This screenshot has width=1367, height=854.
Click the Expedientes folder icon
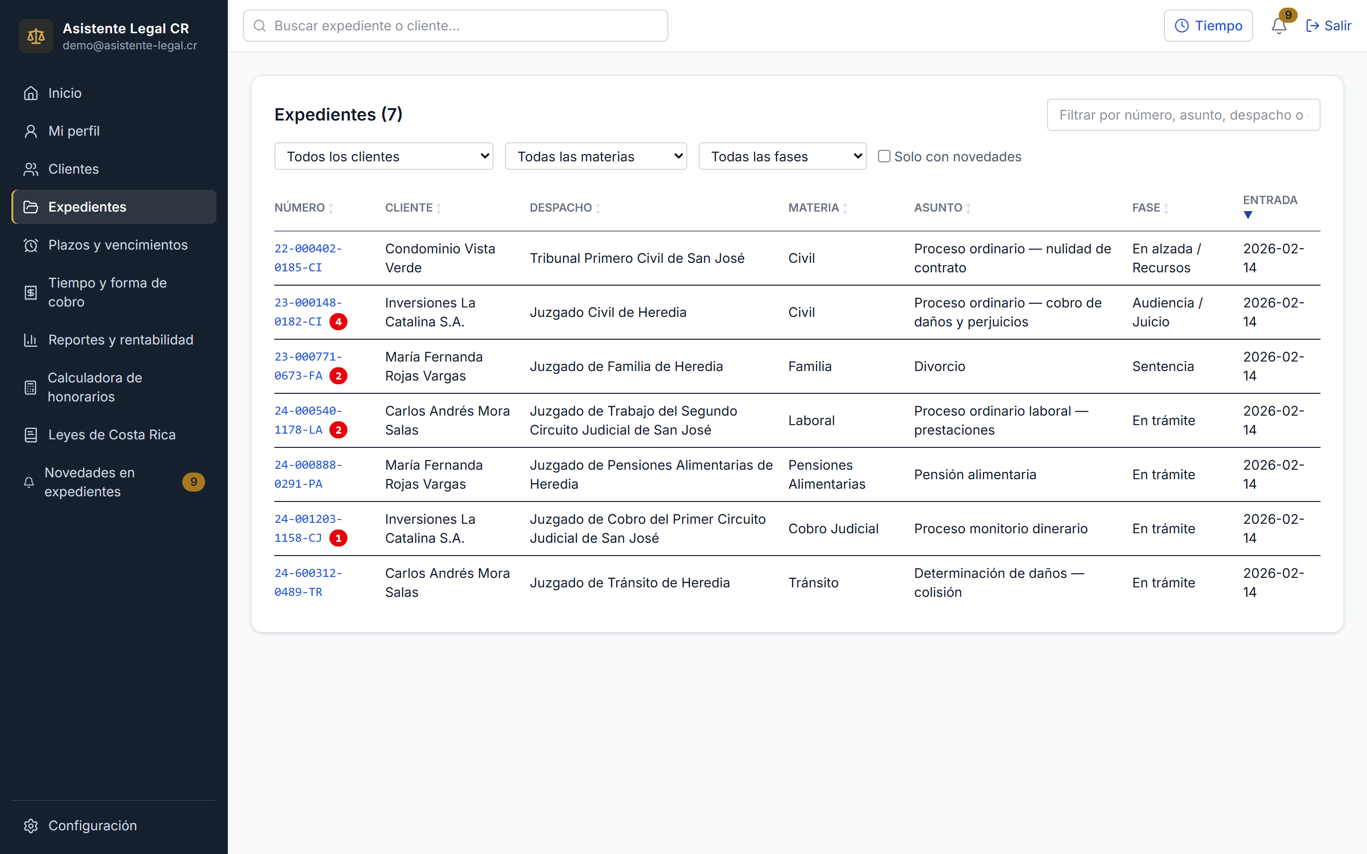tap(31, 207)
